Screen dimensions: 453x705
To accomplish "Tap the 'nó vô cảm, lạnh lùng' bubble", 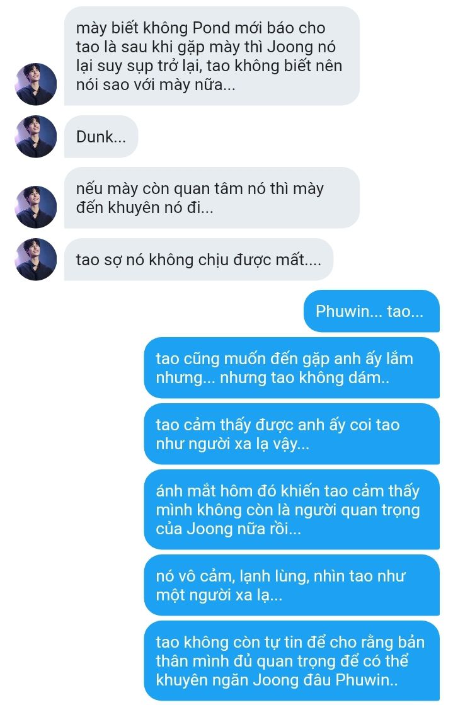I will 292,585.
